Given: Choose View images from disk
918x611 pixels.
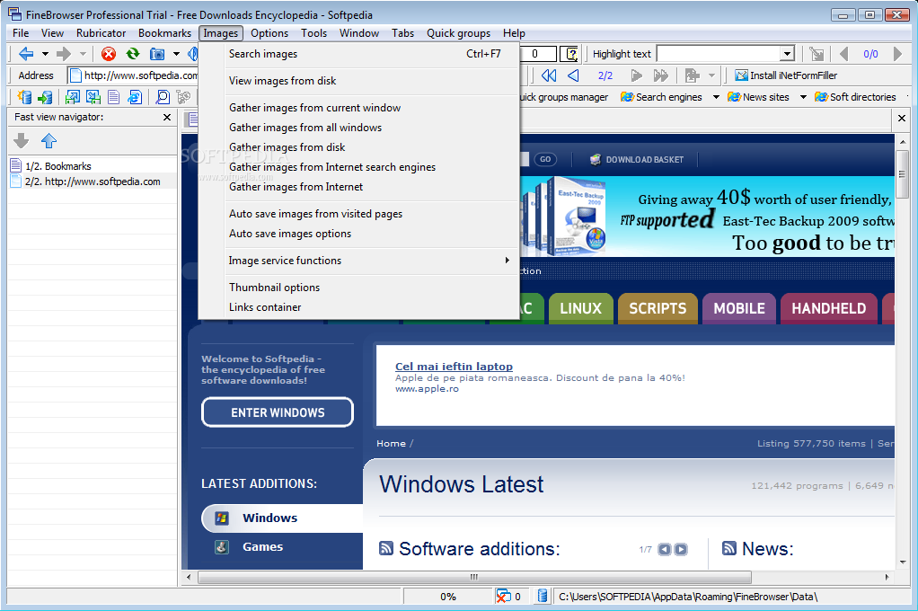Looking at the screenshot, I should tap(359, 81).
